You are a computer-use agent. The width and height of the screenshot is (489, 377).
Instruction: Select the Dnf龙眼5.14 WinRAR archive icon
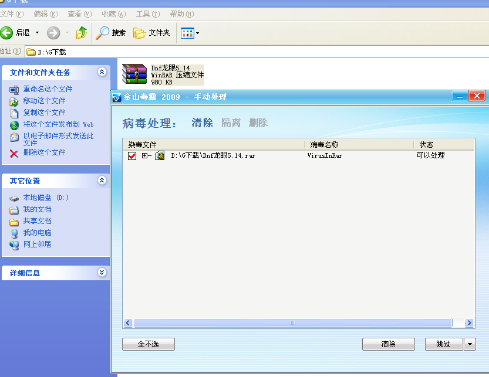(134, 74)
